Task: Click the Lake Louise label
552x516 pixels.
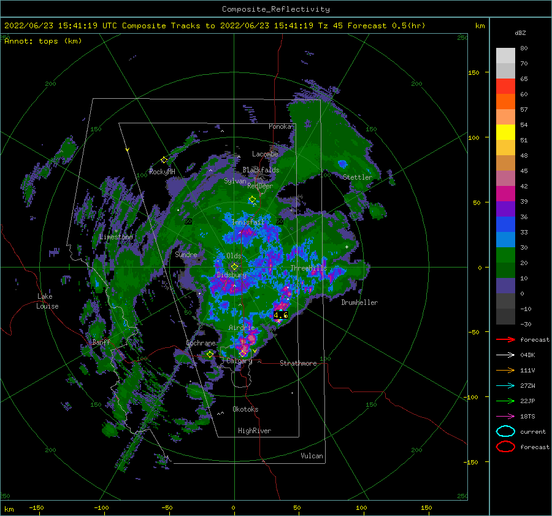Action: coord(47,301)
